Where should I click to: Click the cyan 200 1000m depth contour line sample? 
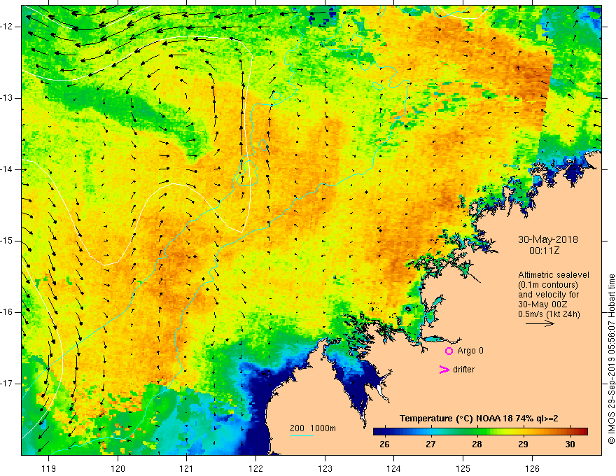pyautogui.click(x=301, y=435)
